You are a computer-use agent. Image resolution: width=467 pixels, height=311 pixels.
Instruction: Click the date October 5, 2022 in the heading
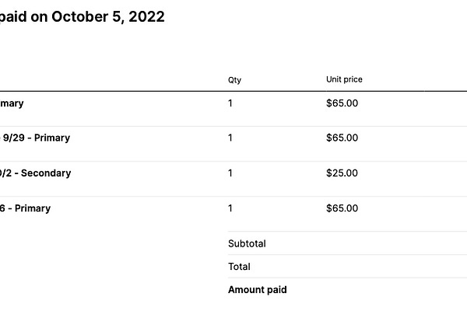click(107, 16)
